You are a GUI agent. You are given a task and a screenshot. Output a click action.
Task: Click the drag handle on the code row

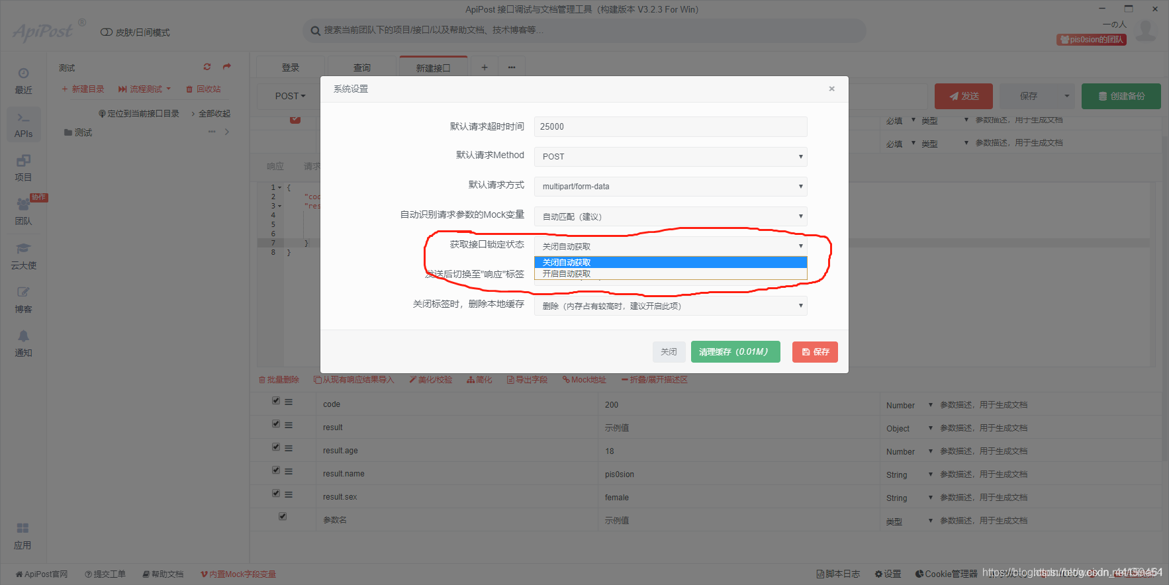point(289,402)
